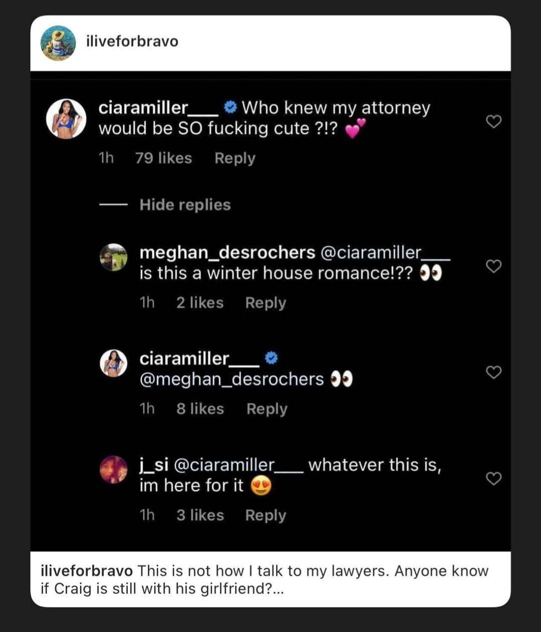The height and width of the screenshot is (632, 541).
Task: Click the j_si username
Action: (153, 465)
